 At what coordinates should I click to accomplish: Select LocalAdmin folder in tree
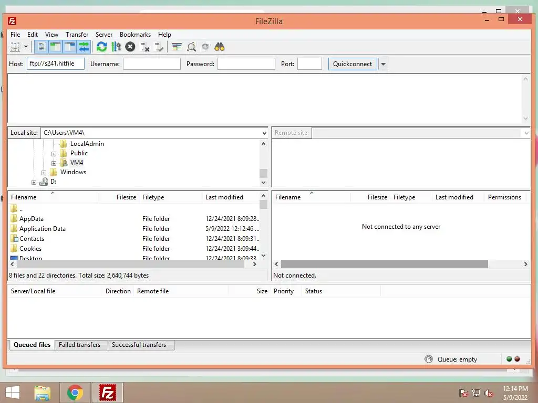(87, 144)
